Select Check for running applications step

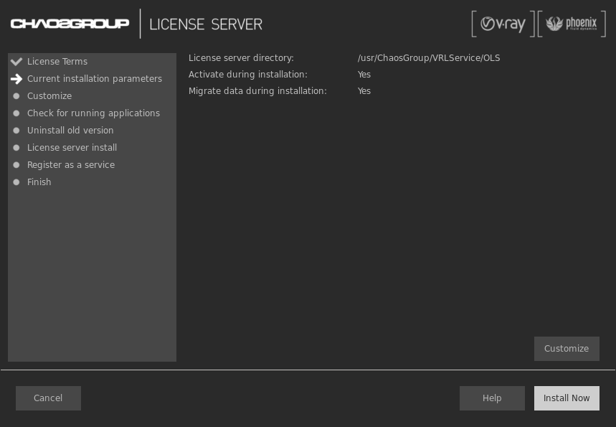(93, 113)
